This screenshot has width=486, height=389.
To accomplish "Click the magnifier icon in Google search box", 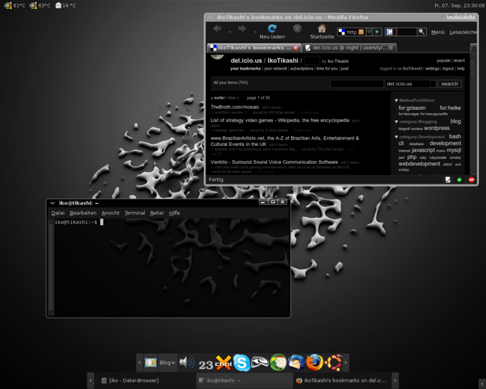I will point(421,32).
